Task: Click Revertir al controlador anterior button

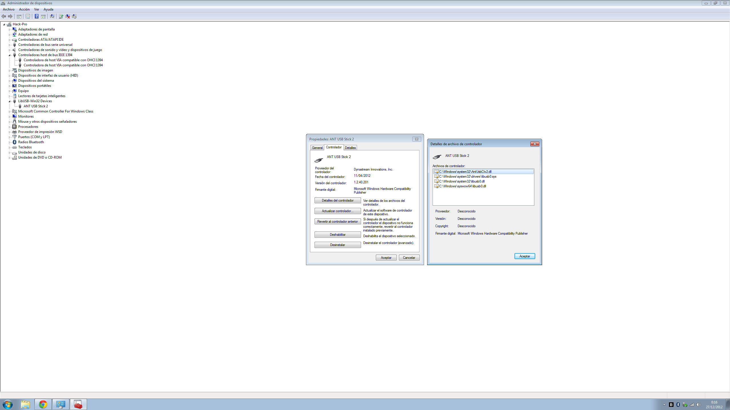Action: [x=338, y=222]
